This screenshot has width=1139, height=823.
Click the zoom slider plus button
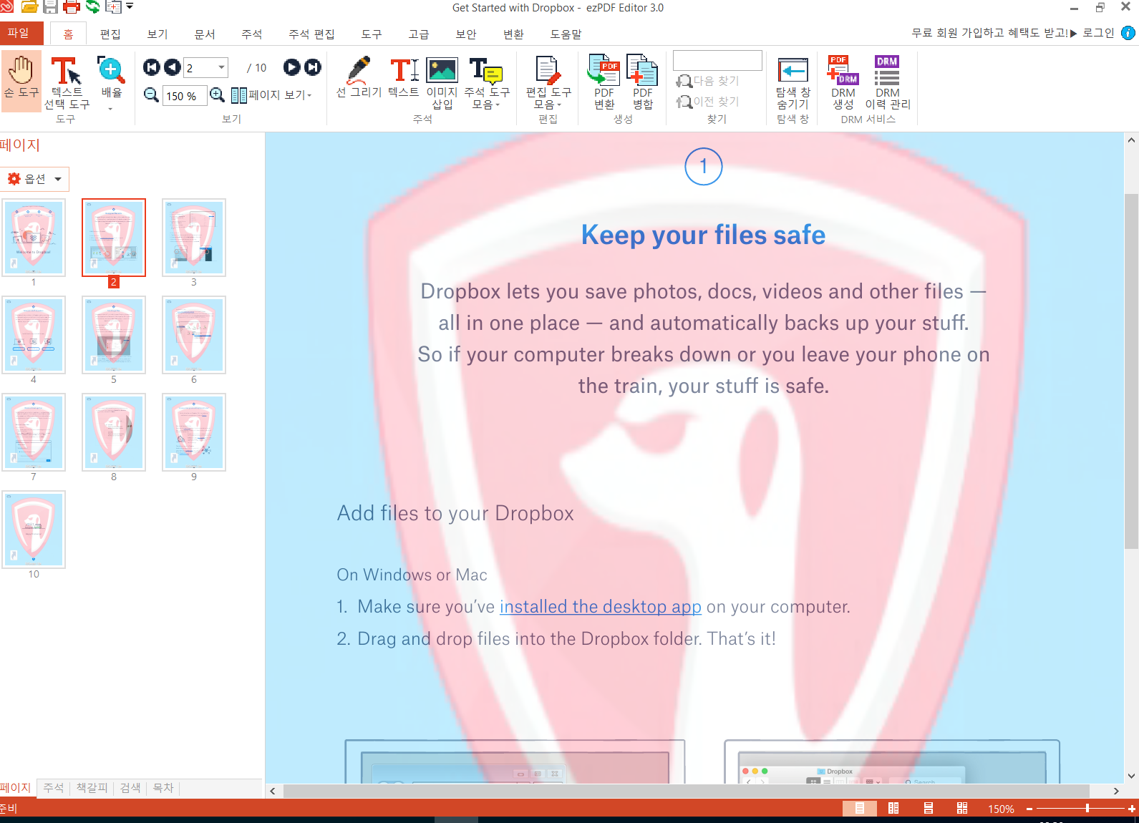tap(1132, 809)
